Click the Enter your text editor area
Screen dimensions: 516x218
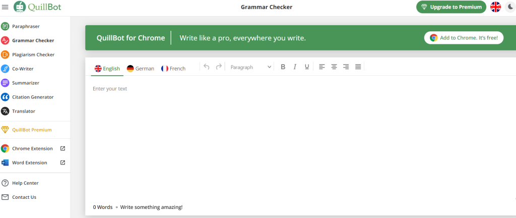pyautogui.click(x=300, y=138)
